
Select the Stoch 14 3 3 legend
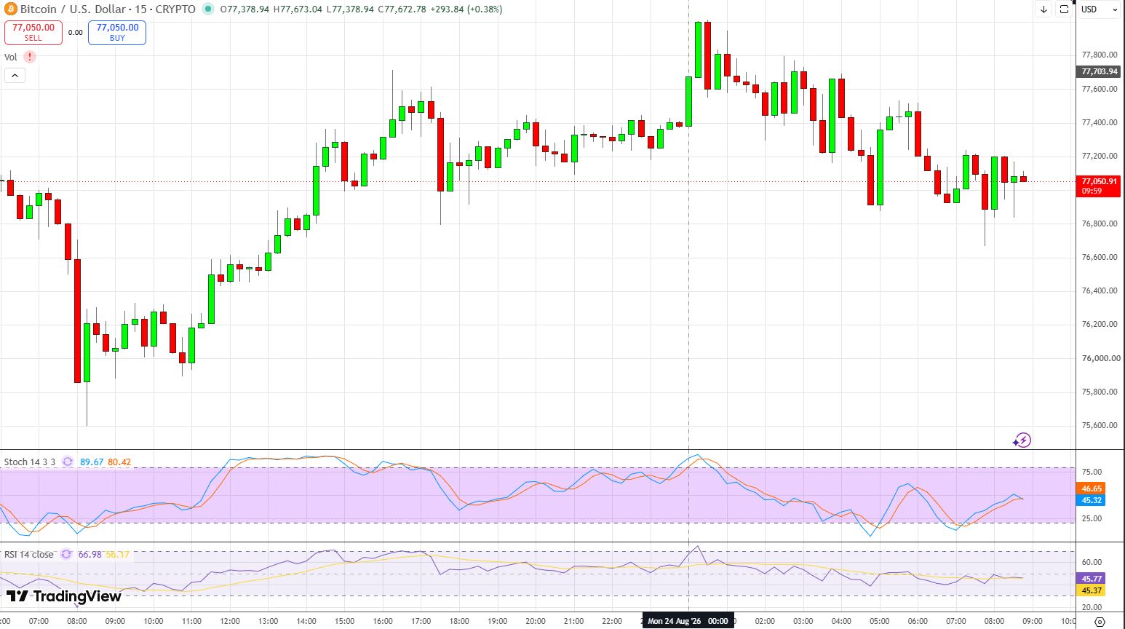30,462
